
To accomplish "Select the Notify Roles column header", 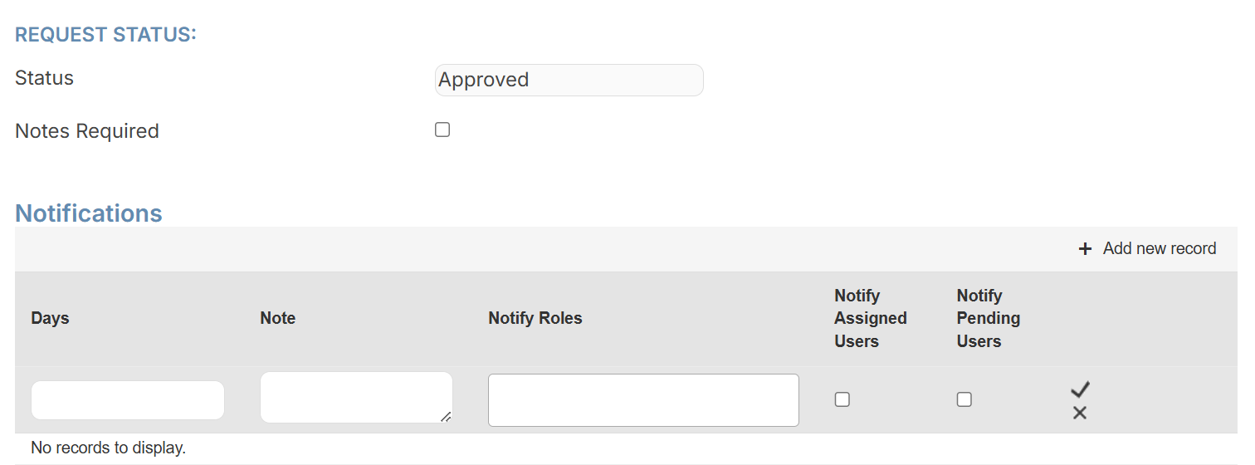I will (x=535, y=318).
